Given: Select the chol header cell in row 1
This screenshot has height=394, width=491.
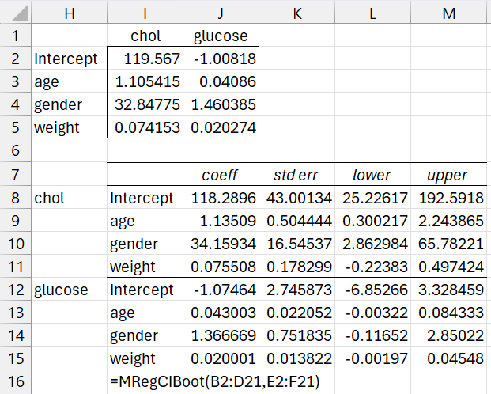Looking at the screenshot, I should coord(145,36).
